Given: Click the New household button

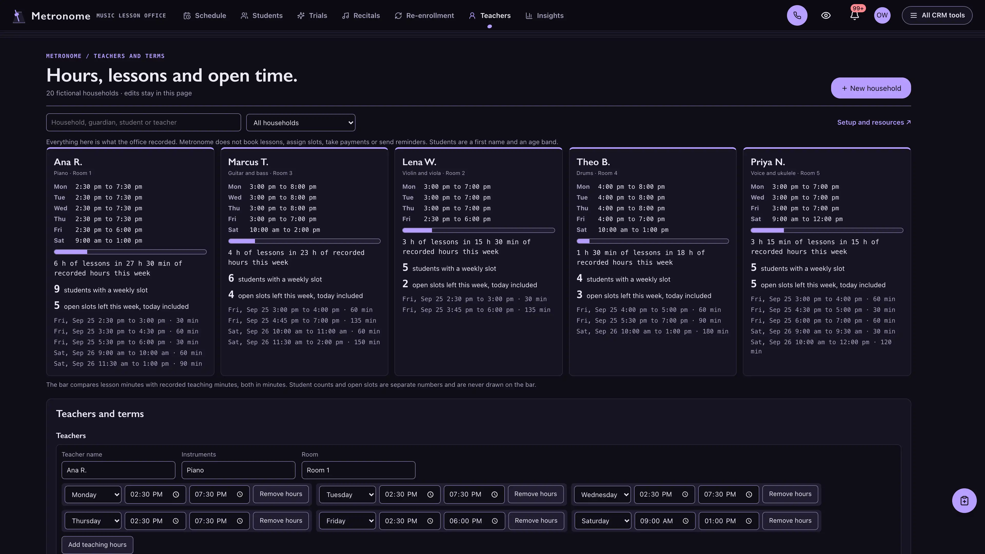Looking at the screenshot, I should 871,88.
